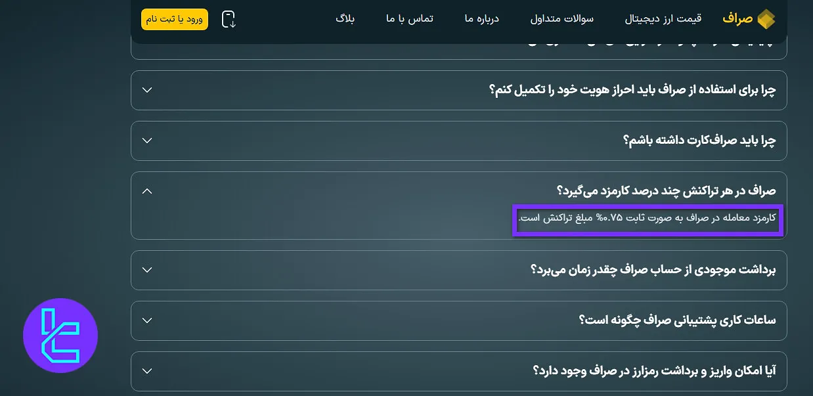This screenshot has height=396, width=813.
Task: Navigate to the بلاگ section
Action: point(345,19)
